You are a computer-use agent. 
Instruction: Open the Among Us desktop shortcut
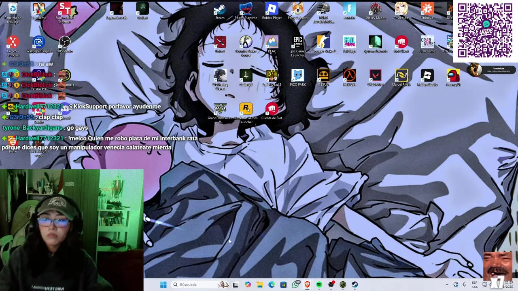point(453,78)
